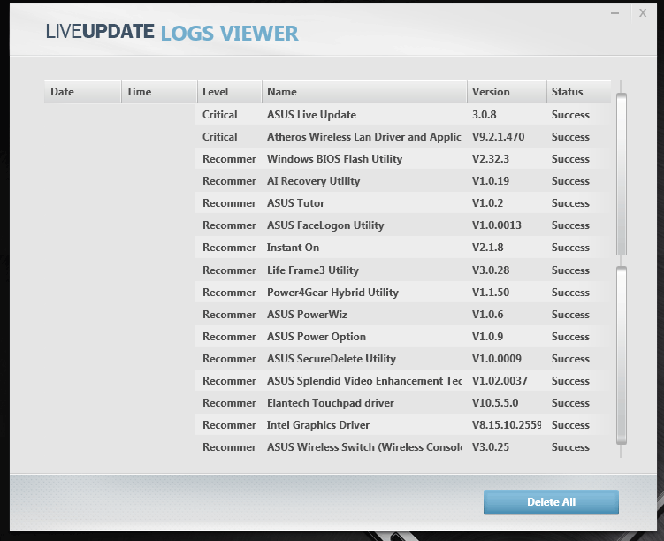Click the upper scrollbar thumb
Screen dimensions: 664x541
click(622, 174)
